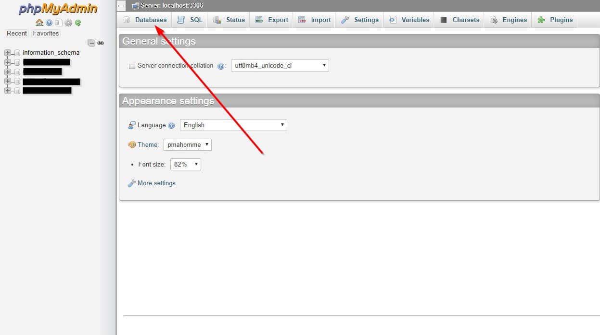Screen dimensions: 600x335
Task: Go to the Export tab
Action: pos(272,20)
